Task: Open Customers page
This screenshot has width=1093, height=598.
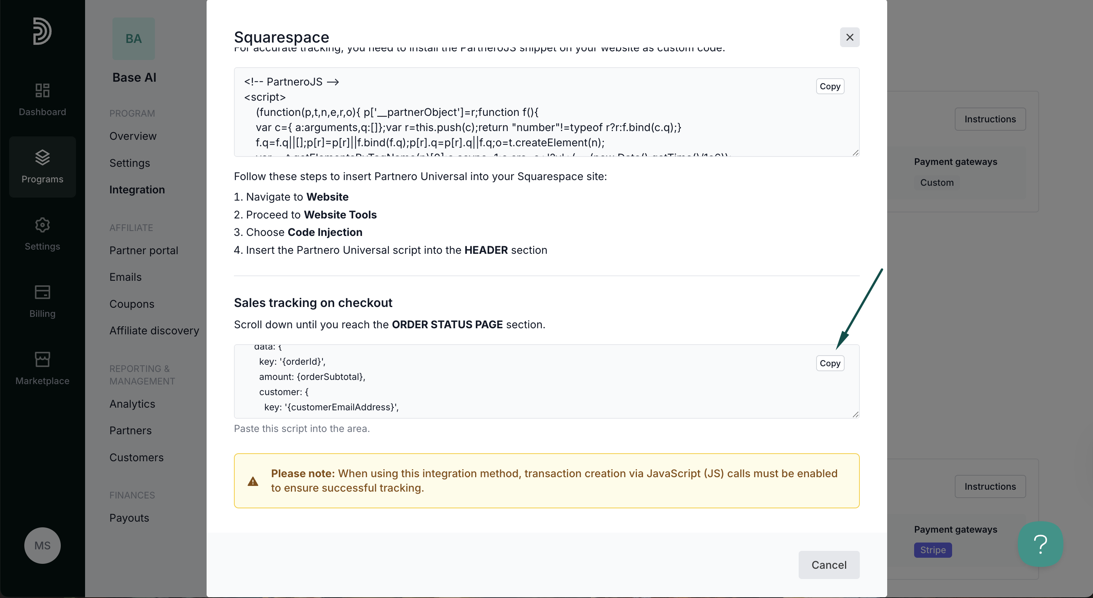Action: point(137,457)
